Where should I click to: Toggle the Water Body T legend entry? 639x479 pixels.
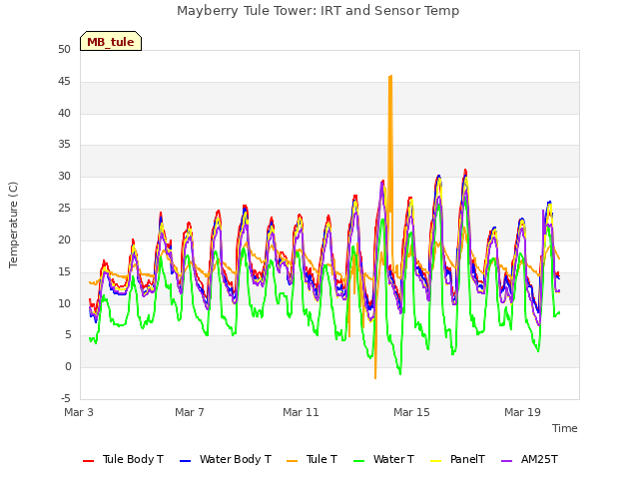point(226,459)
